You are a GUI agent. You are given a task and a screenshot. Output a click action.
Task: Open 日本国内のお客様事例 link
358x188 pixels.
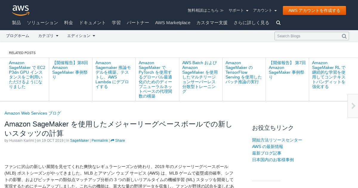pyautogui.click(x=273, y=160)
